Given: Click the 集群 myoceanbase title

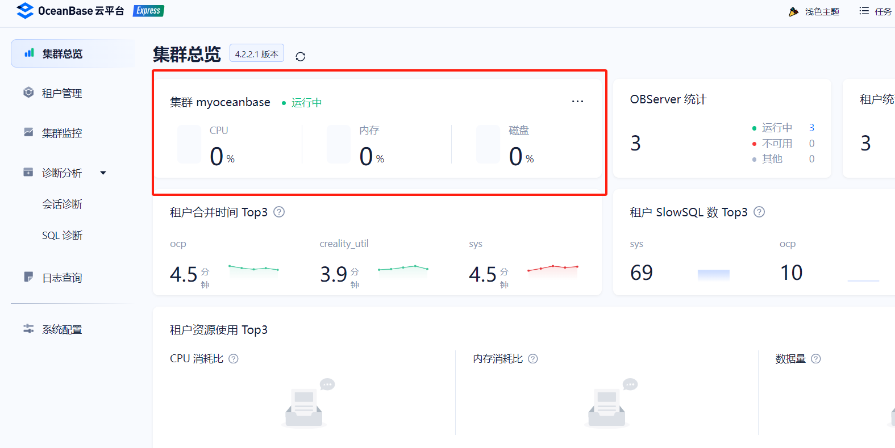Looking at the screenshot, I should 220,102.
